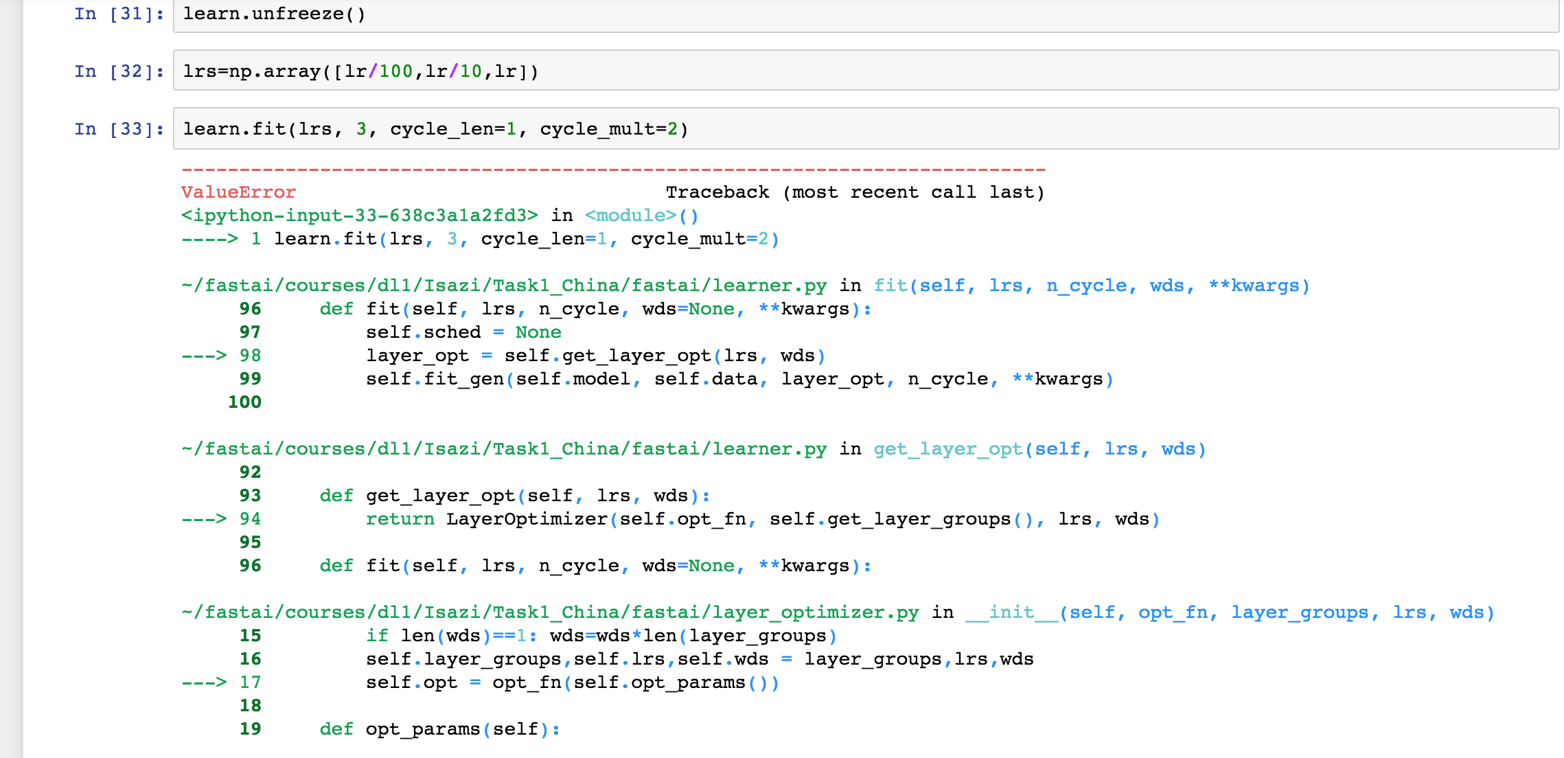
Task: Click the layer_optimizer.py file path line
Action: tap(550, 612)
